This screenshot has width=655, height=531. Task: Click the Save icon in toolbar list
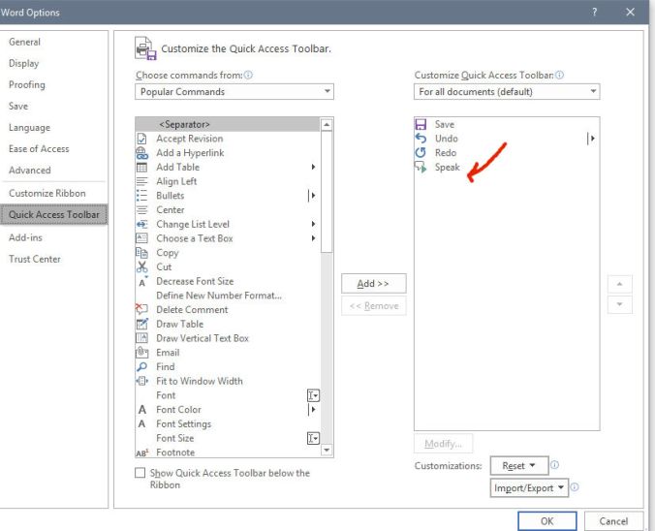coord(421,125)
